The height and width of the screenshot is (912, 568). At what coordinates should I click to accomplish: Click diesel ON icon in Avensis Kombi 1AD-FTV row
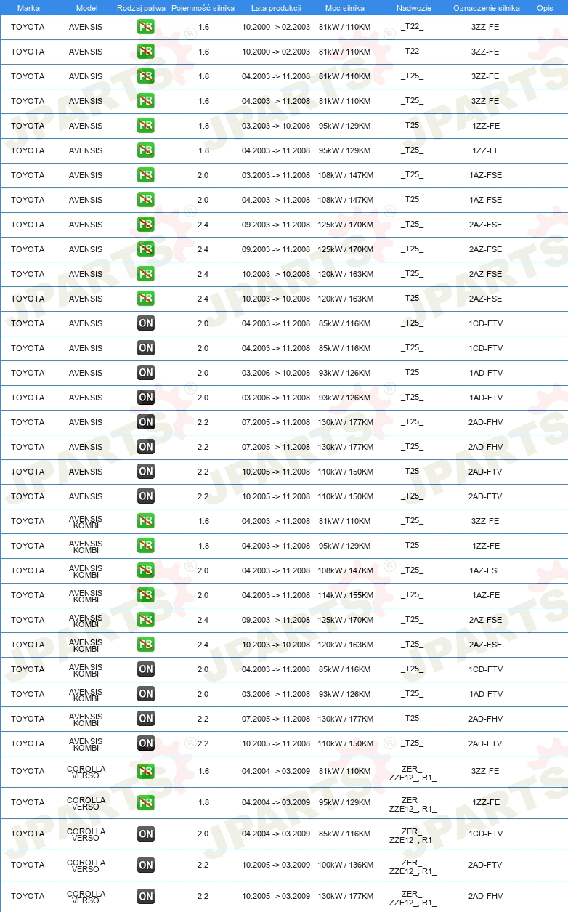pos(146,694)
